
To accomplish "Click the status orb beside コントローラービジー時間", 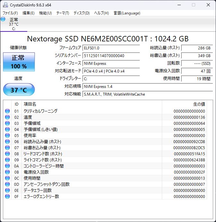I will click(x=7, y=166).
